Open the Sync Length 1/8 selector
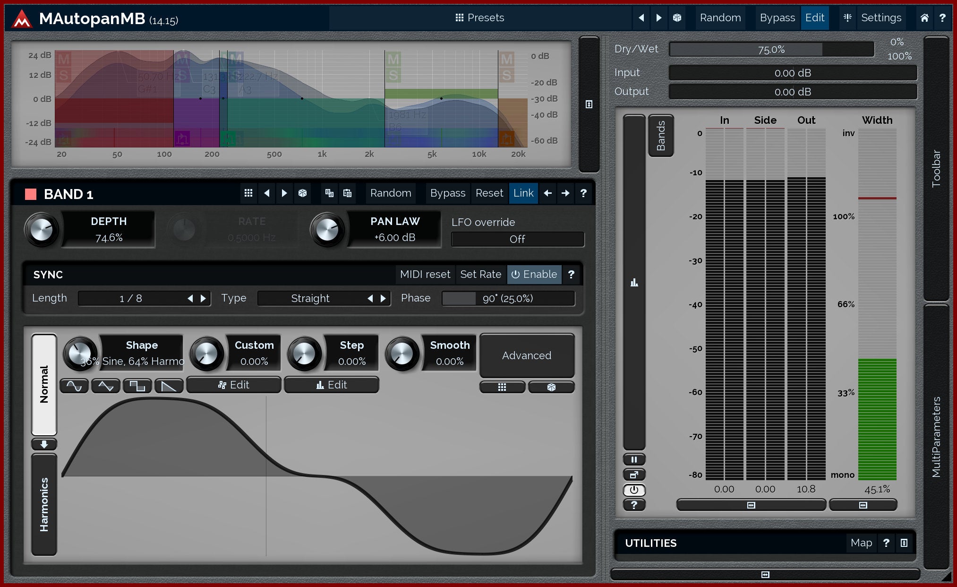 coord(131,298)
